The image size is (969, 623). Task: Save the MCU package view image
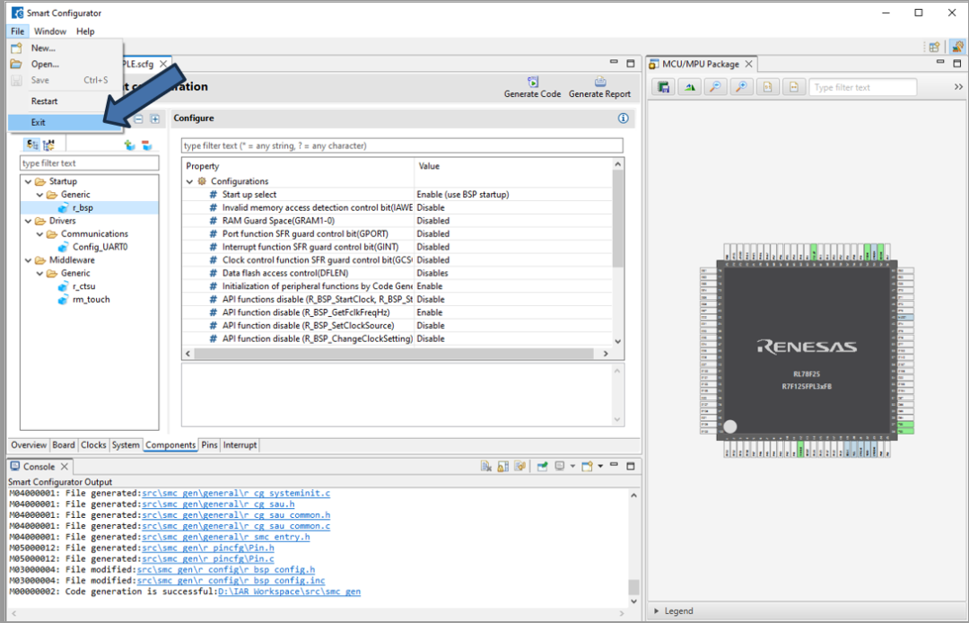pos(664,87)
